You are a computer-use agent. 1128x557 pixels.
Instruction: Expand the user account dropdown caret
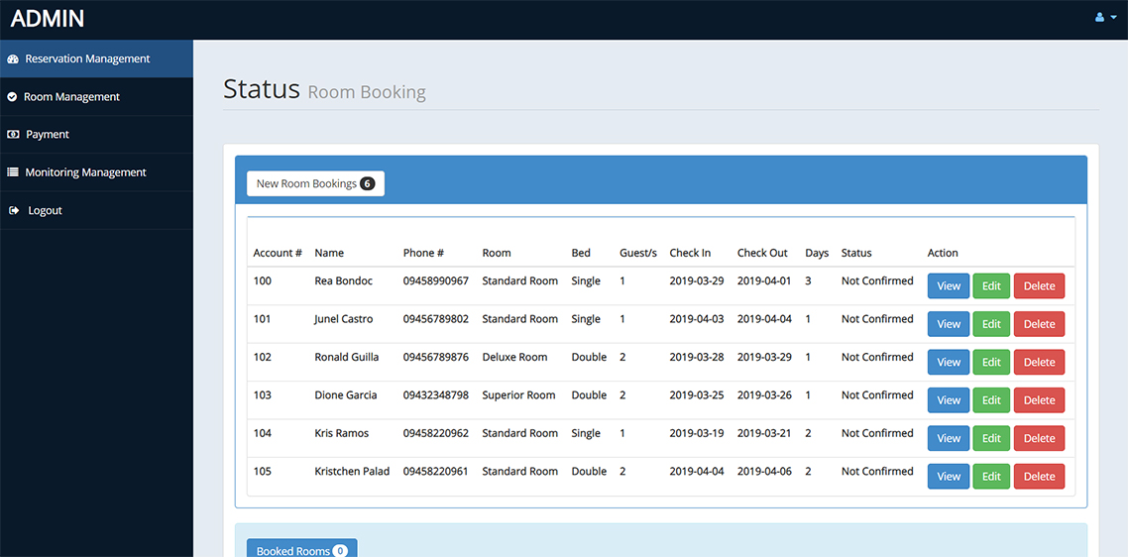point(1113,17)
